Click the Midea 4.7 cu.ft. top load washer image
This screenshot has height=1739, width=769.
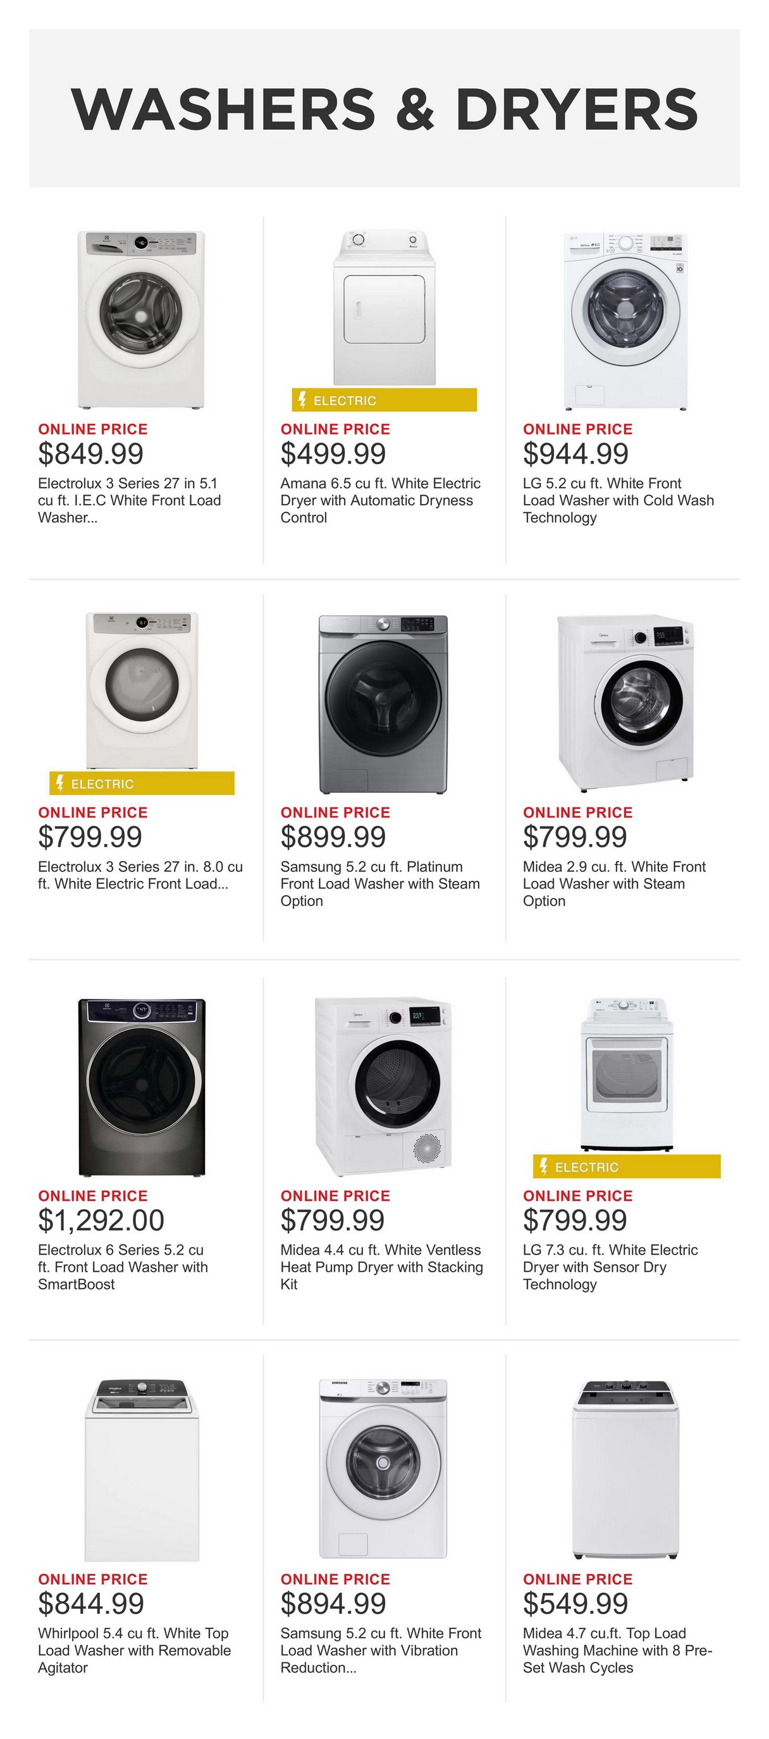point(625,1470)
